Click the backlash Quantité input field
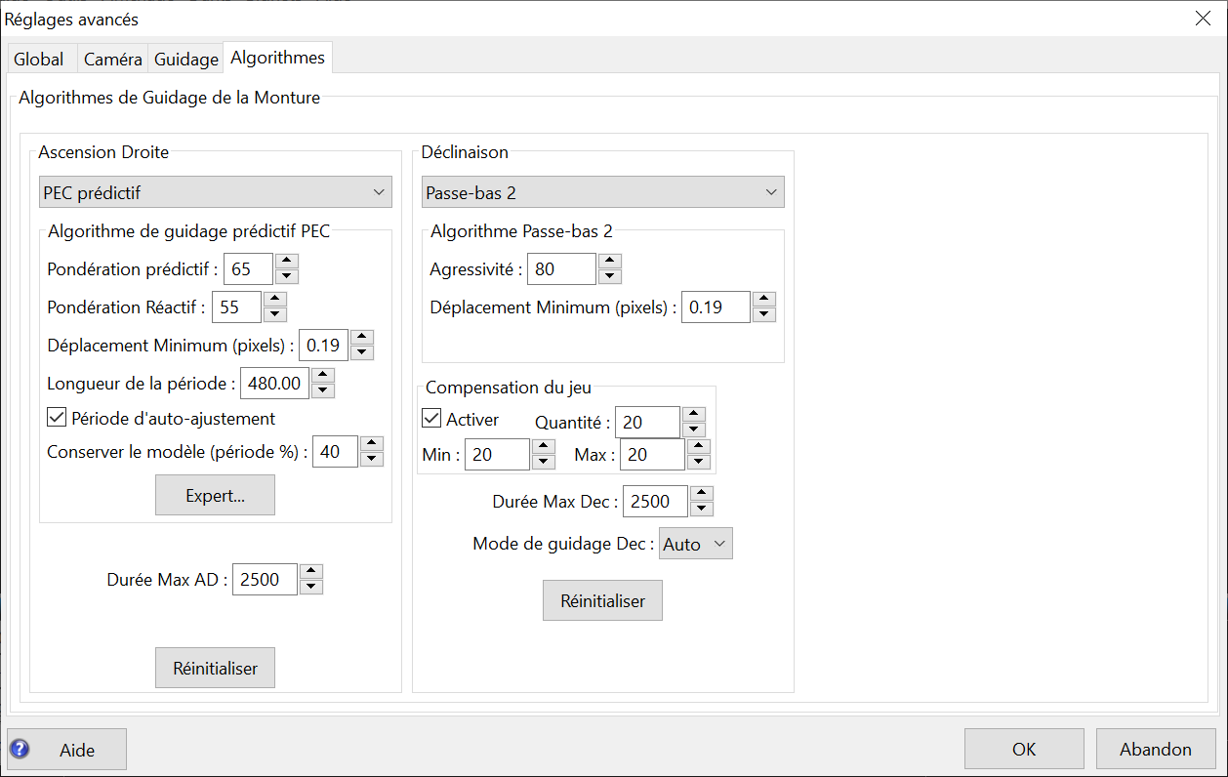The width and height of the screenshot is (1228, 777). pyautogui.click(x=648, y=422)
